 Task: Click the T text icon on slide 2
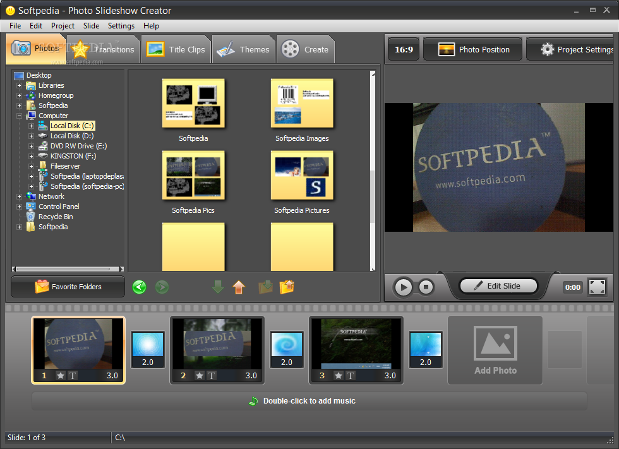point(212,375)
